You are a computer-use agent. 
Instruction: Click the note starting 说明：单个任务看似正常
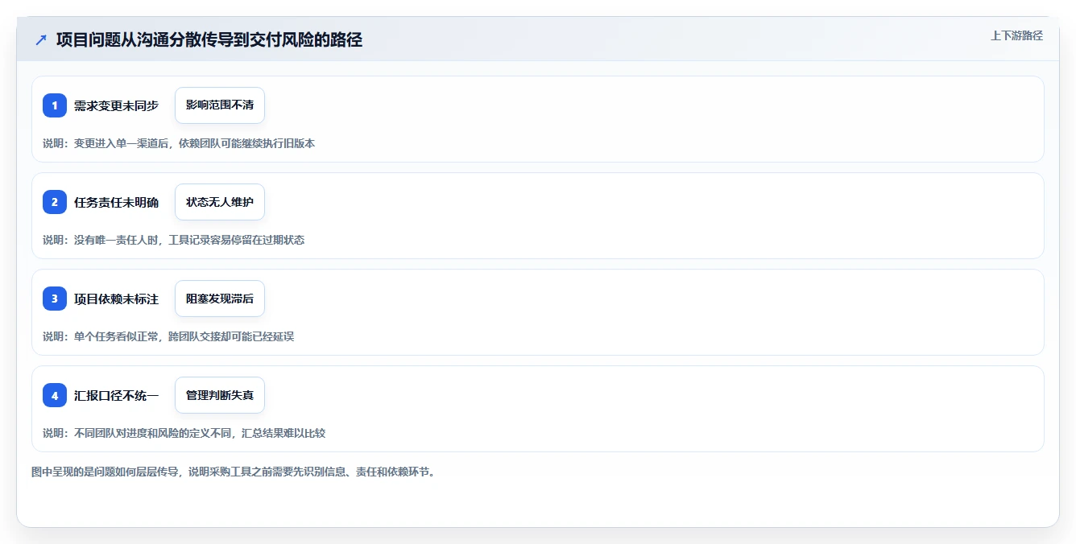tap(168, 336)
